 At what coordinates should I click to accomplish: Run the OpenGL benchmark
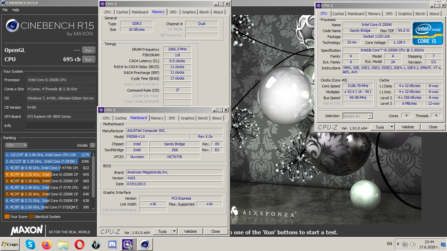pyautogui.click(x=88, y=50)
